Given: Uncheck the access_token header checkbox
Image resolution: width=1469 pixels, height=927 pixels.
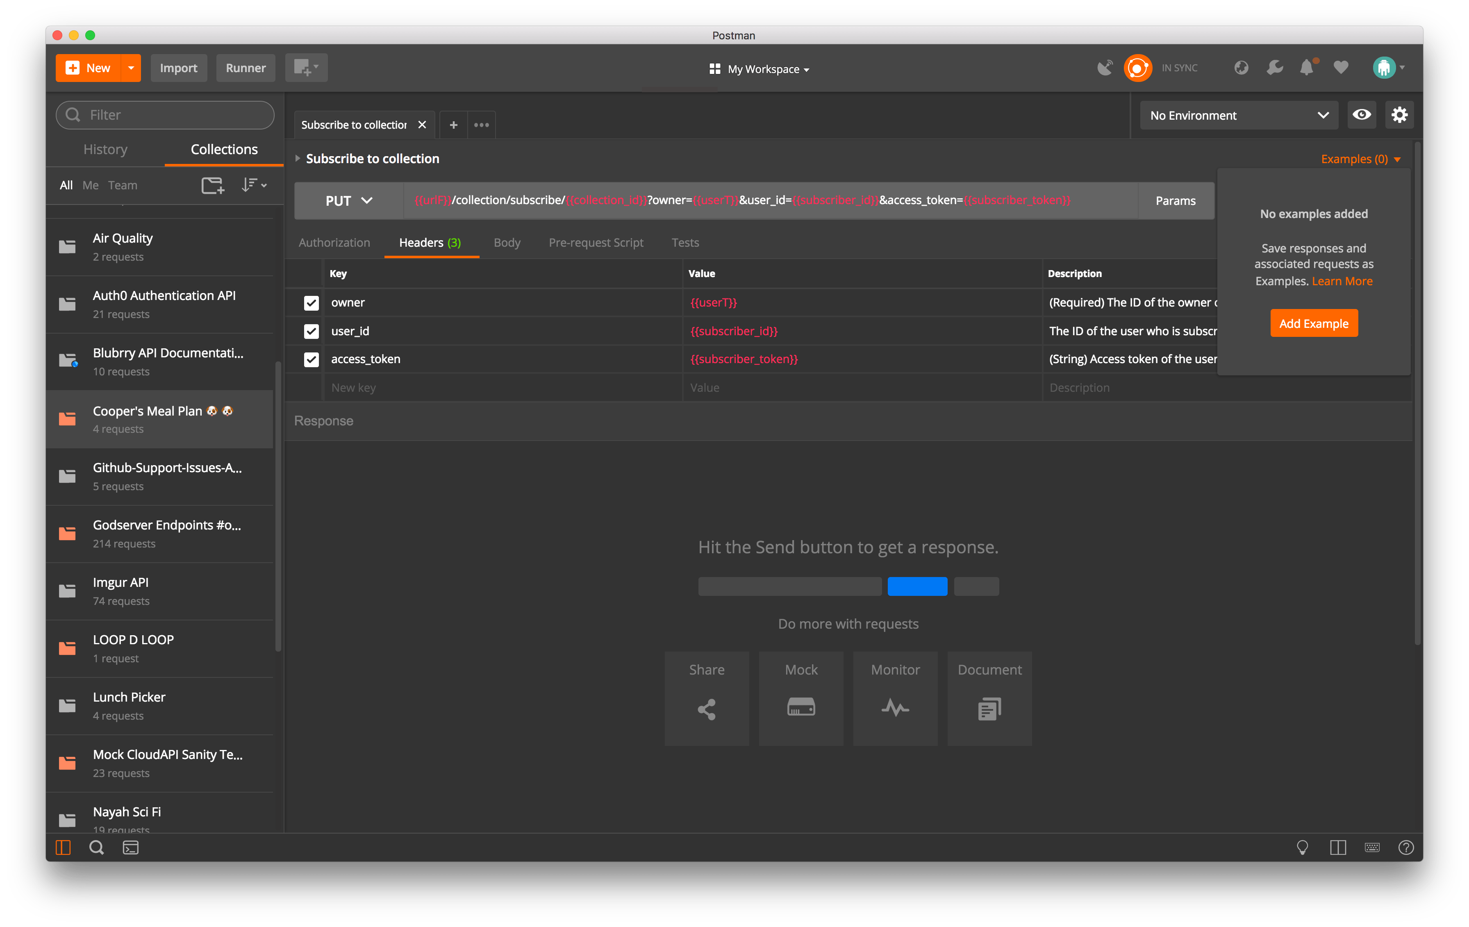Looking at the screenshot, I should tap(311, 360).
